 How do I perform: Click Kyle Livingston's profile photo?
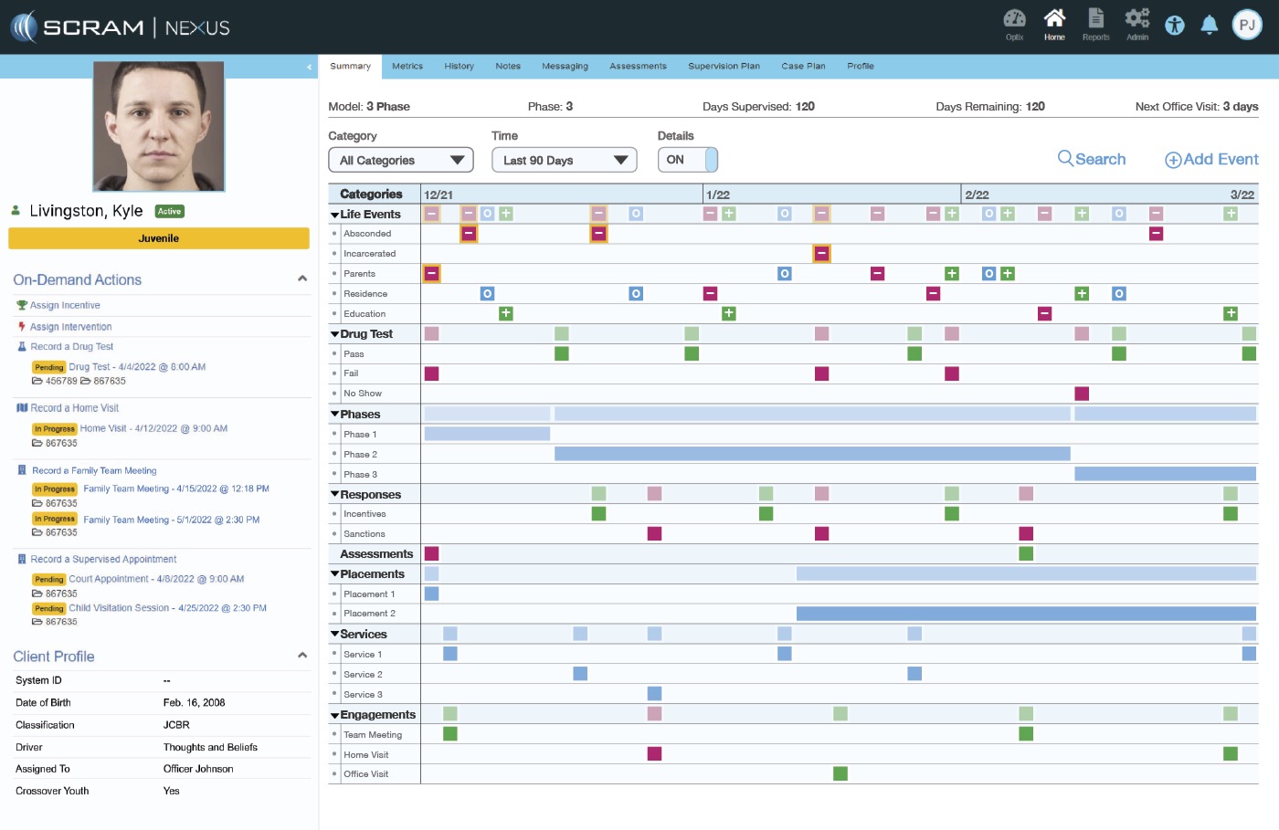(159, 126)
